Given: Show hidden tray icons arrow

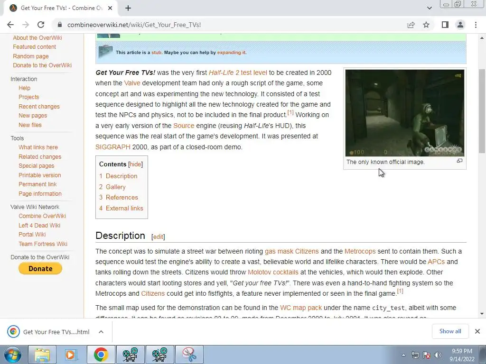Looking at the screenshot, I should coord(403,355).
